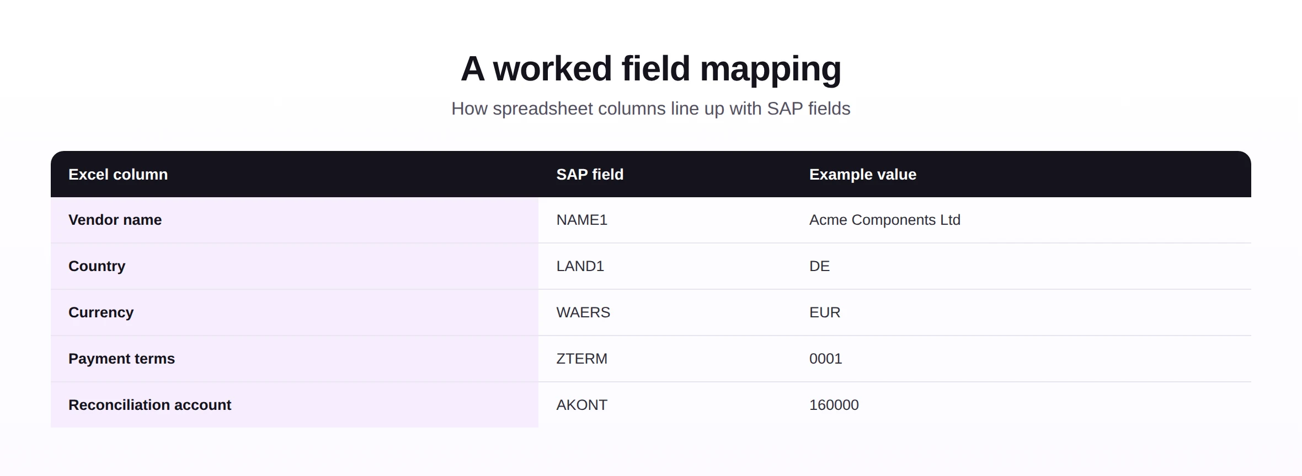Click the "0001" example value
Viewport: 1302px width, 476px height.
click(x=825, y=359)
